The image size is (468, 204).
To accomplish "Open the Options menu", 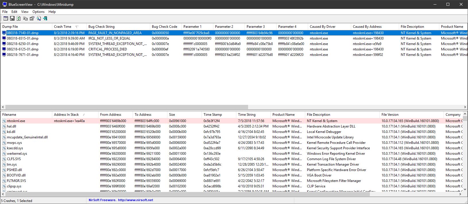I will pos(38,12).
